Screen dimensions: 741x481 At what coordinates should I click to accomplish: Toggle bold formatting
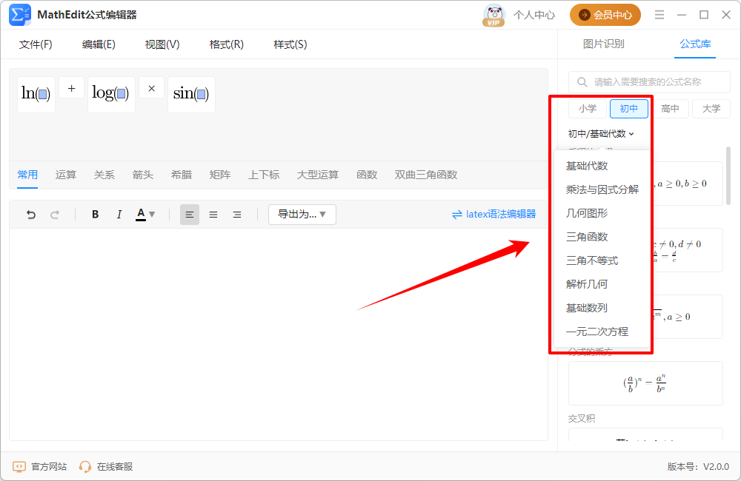pyautogui.click(x=95, y=215)
